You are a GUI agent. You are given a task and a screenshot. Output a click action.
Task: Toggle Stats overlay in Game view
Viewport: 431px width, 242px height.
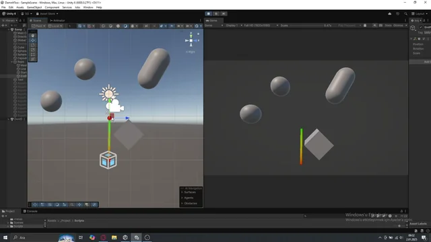point(388,26)
